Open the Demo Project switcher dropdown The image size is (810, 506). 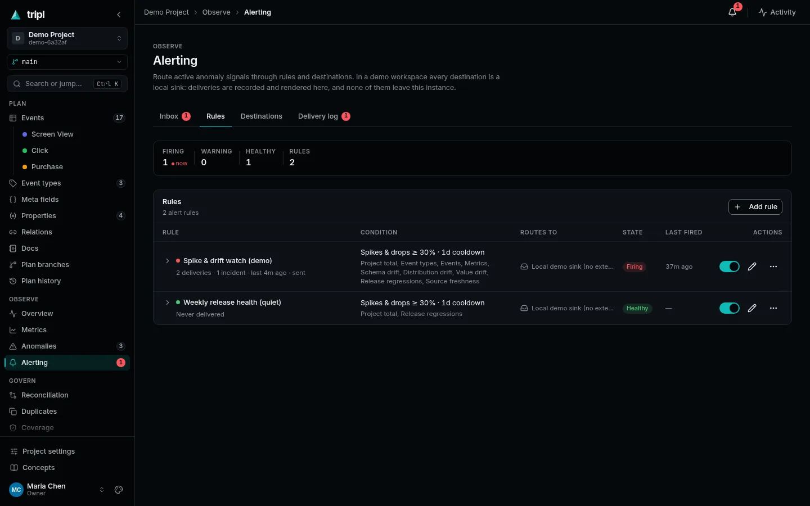point(67,38)
